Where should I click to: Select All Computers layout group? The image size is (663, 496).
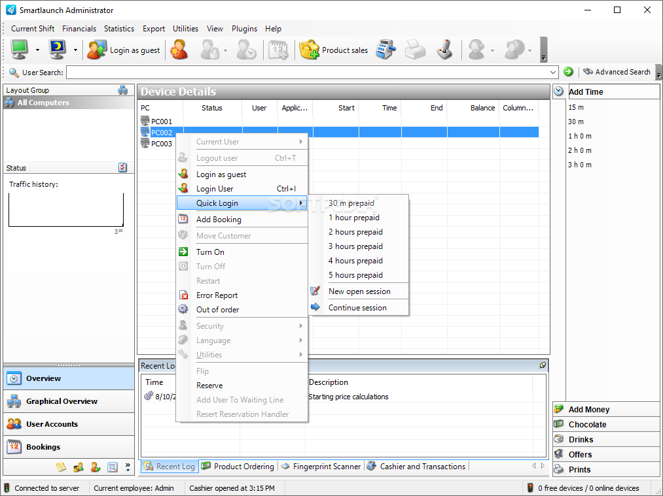[x=69, y=103]
